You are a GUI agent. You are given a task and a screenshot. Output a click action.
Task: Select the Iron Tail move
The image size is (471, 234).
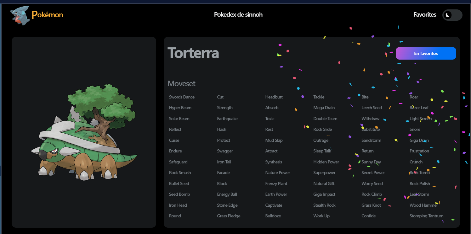224,162
